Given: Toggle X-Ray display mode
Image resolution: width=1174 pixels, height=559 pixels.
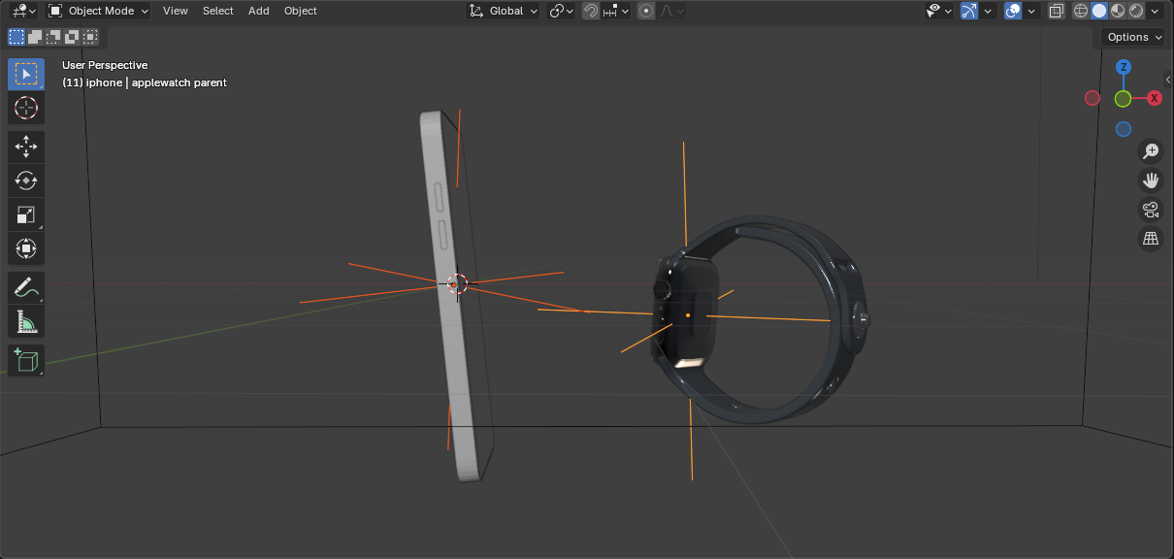Looking at the screenshot, I should tap(1057, 11).
